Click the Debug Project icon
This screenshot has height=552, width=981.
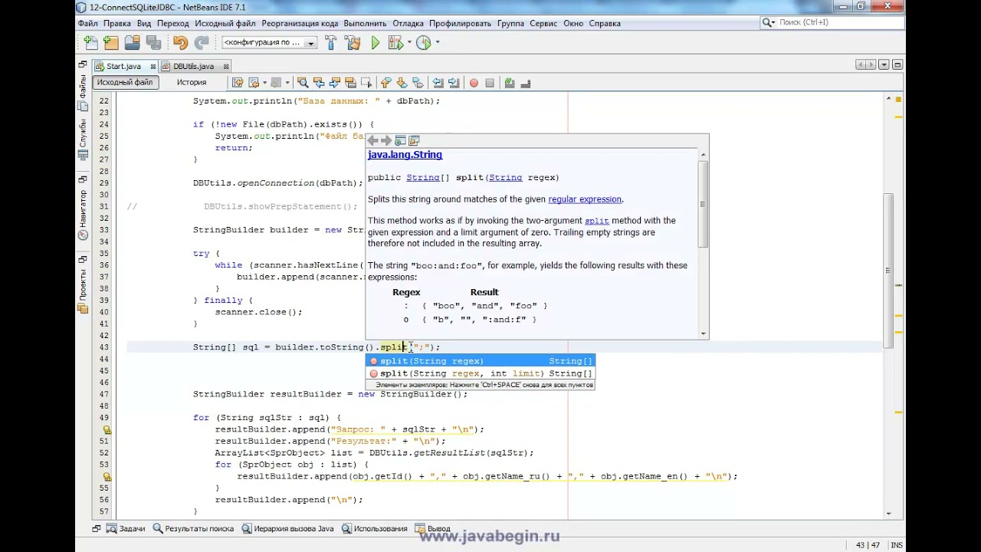(395, 43)
